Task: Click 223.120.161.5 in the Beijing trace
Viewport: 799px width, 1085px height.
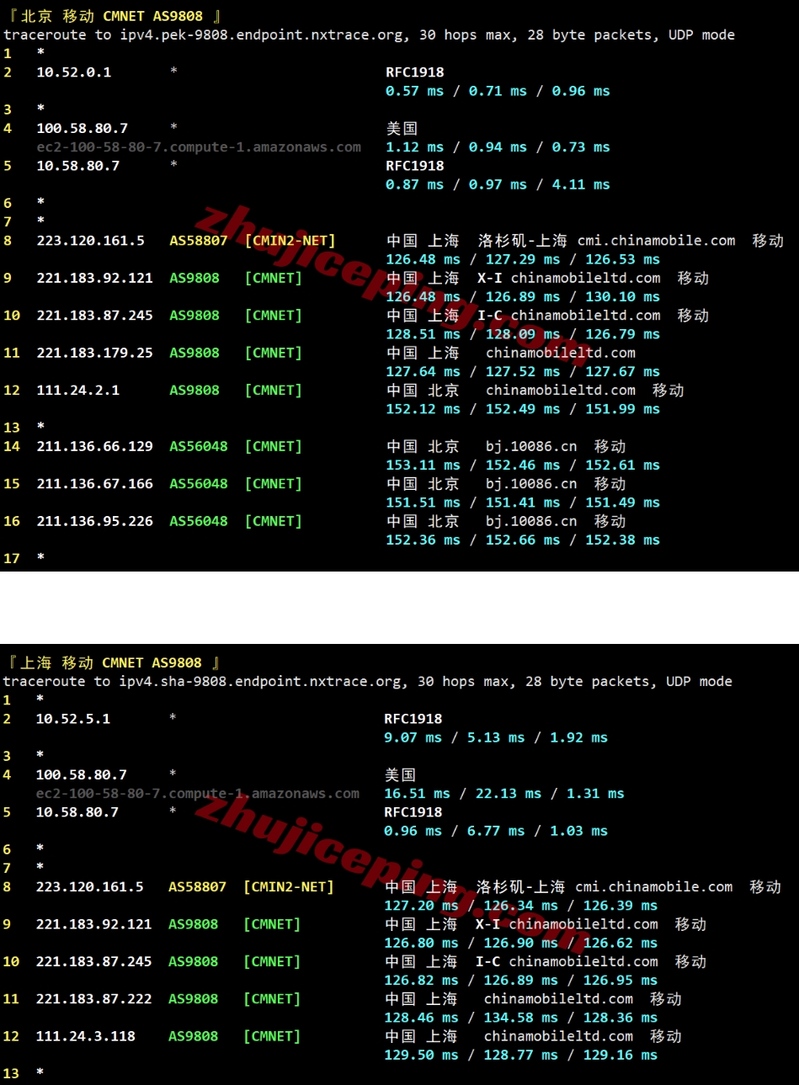Action: coord(90,241)
